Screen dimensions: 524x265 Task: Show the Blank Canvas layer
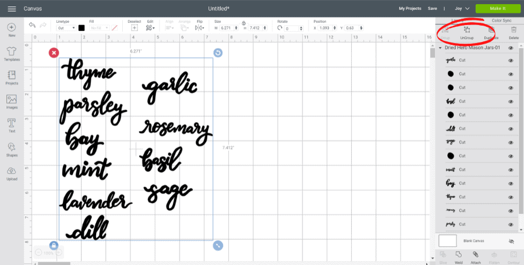[x=511, y=241]
